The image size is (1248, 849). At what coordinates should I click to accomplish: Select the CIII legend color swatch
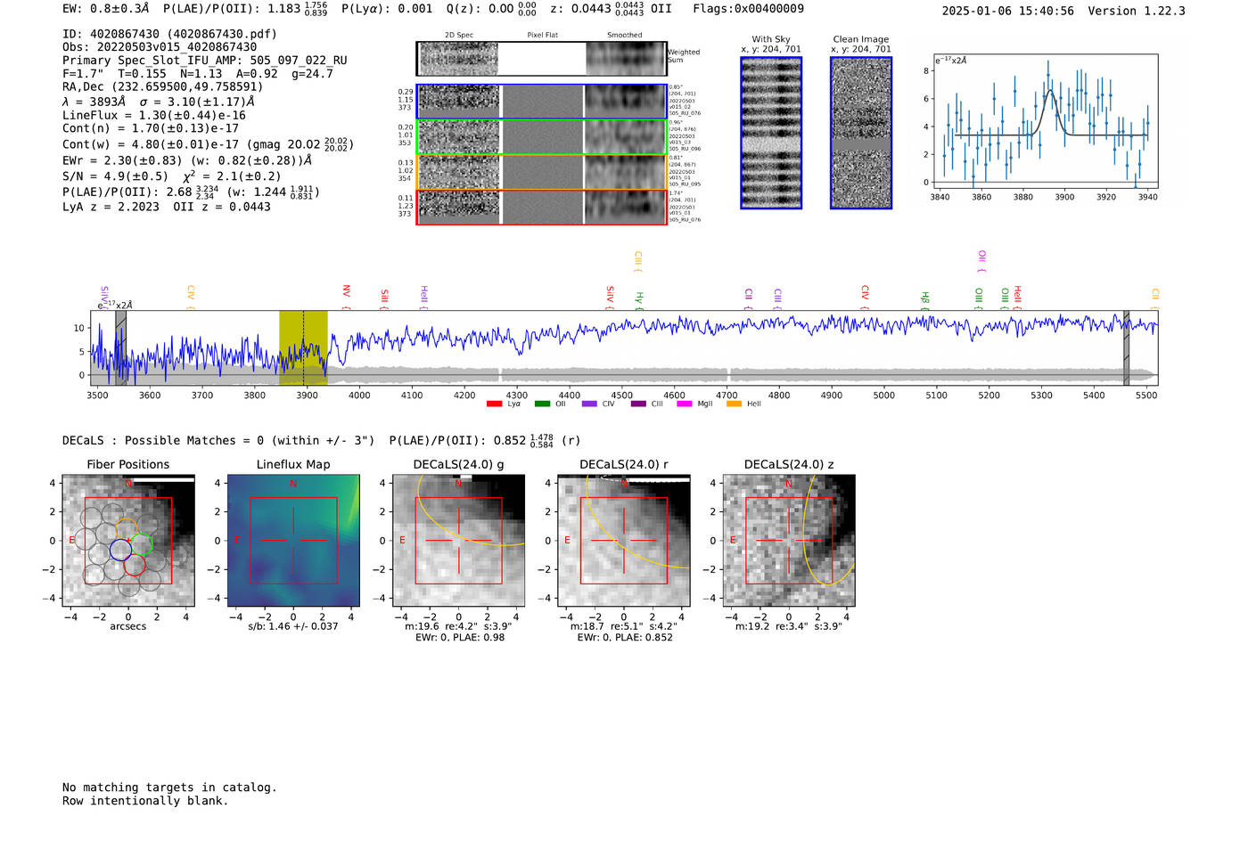pos(638,404)
